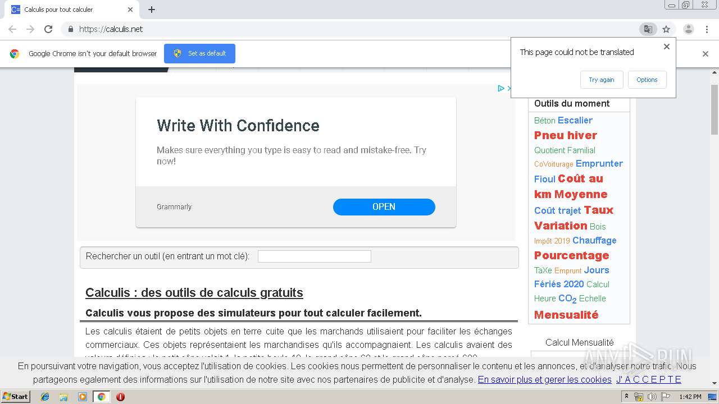Screen dimensions: 719x404
Task: Bookmark this page with the star icon
Action: pyautogui.click(x=666, y=29)
